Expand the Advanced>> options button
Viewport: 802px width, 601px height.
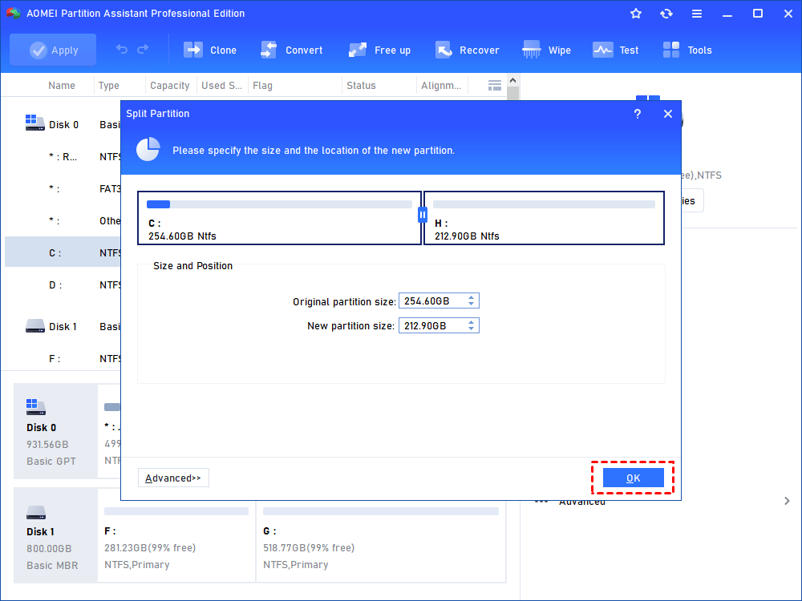click(173, 478)
